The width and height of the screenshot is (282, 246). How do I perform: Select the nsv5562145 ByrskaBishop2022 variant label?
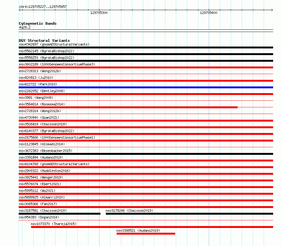(x=47, y=51)
